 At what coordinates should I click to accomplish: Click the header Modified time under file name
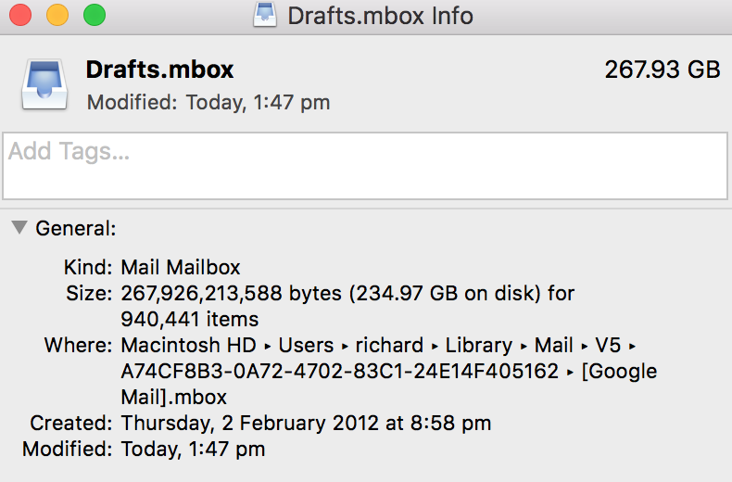(x=208, y=102)
